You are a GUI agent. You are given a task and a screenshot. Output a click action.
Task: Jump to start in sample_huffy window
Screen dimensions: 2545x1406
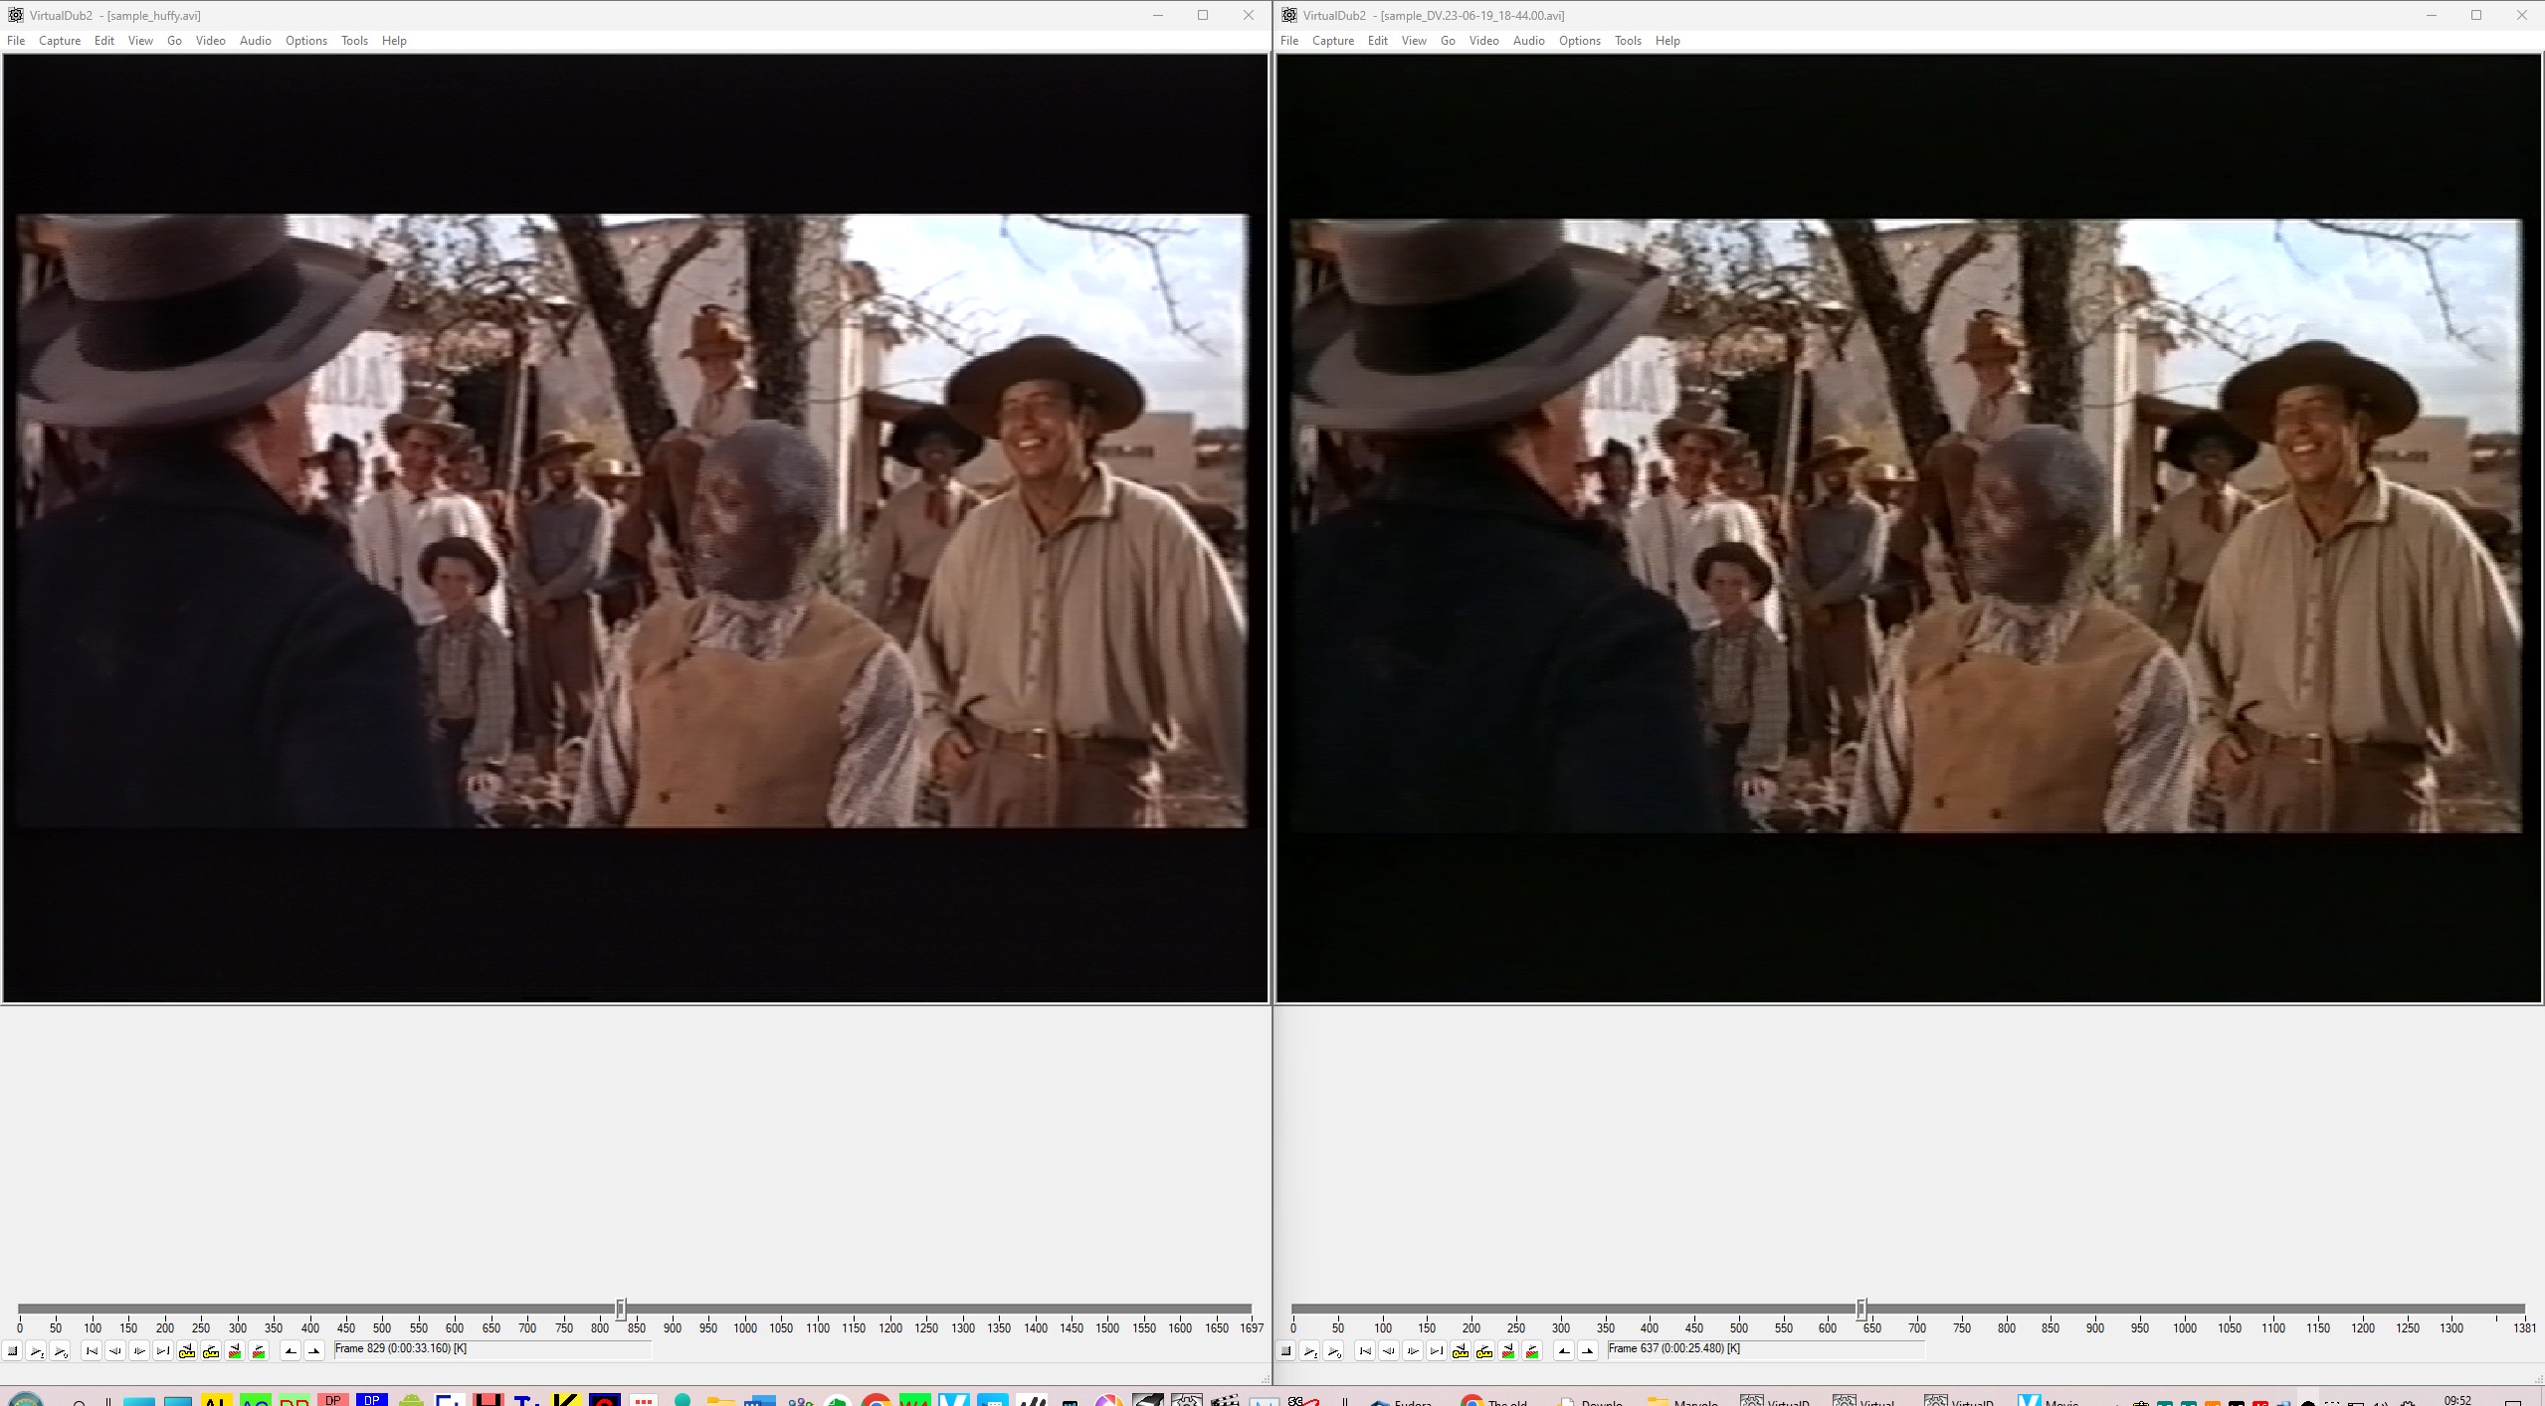click(92, 1350)
